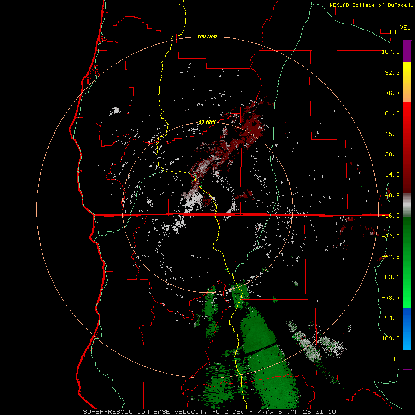Click the -94.2 legend value
415x415 pixels.
click(391, 318)
